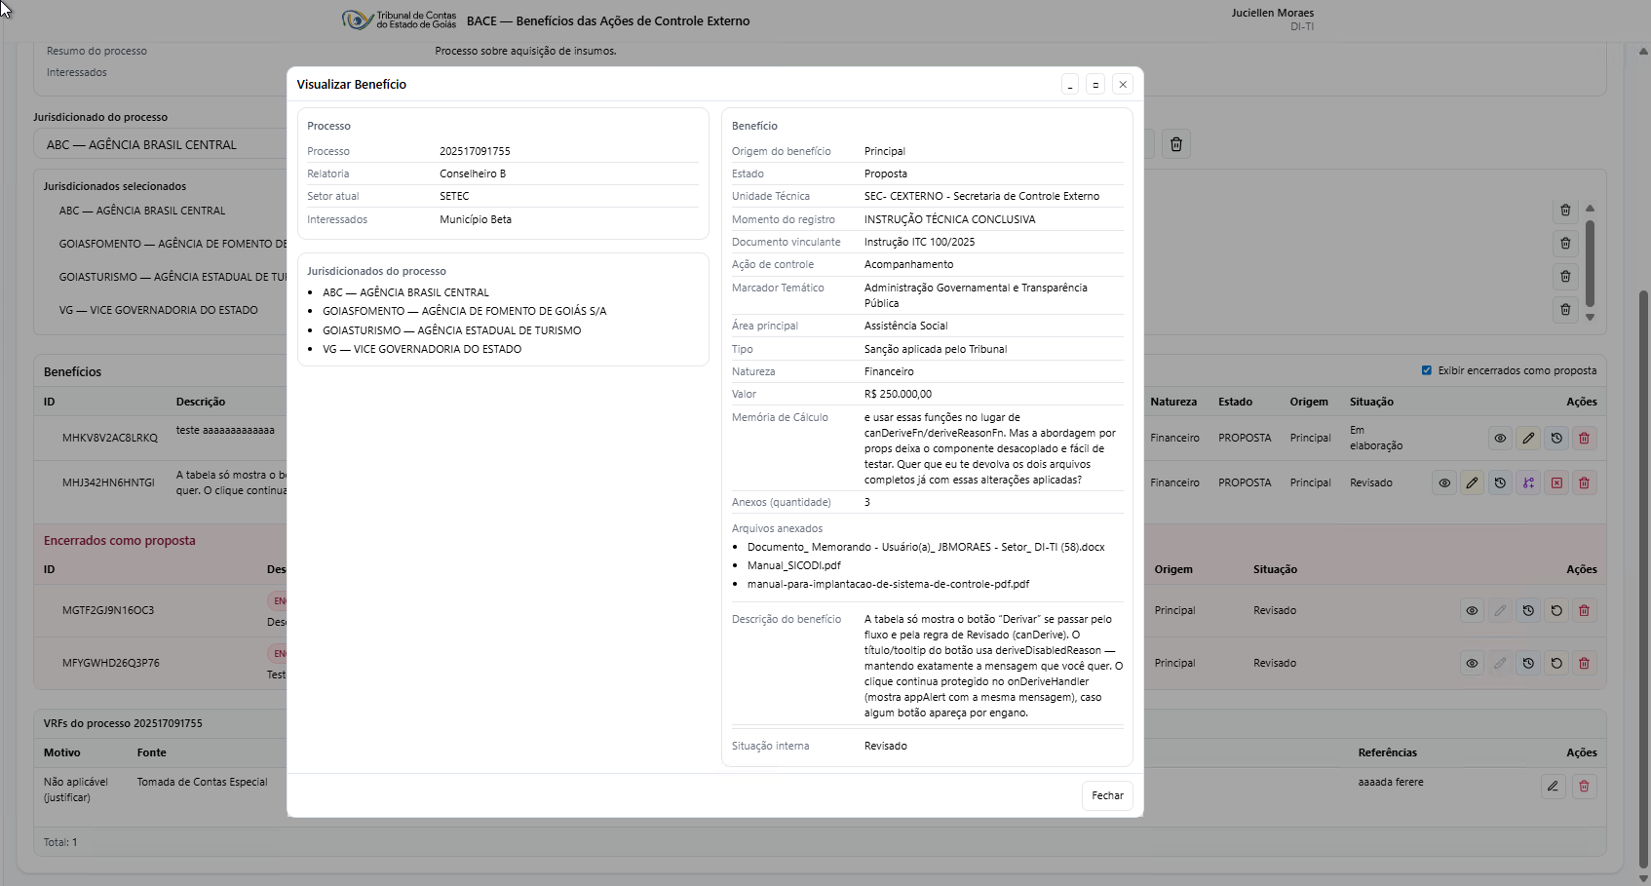
Task: View closed benefit MGTF2GJ9N16OC3 via eye icon
Action: coord(1472,611)
